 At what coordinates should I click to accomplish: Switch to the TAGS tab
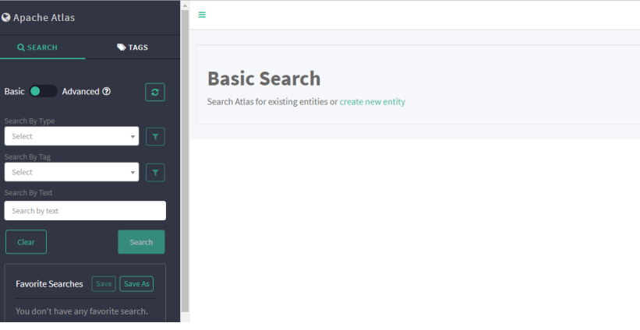pos(133,47)
